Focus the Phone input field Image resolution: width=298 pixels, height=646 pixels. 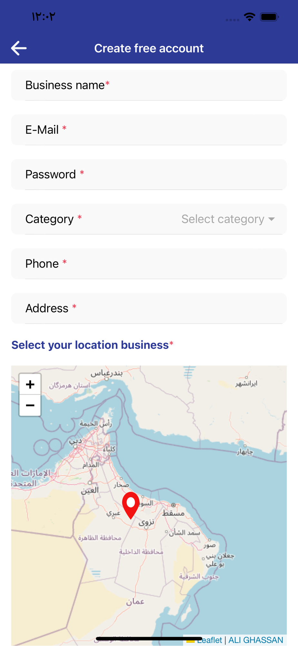click(x=149, y=264)
